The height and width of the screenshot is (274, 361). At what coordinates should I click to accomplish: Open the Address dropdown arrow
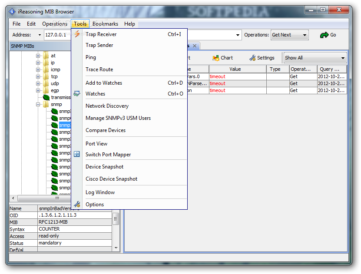40,35
